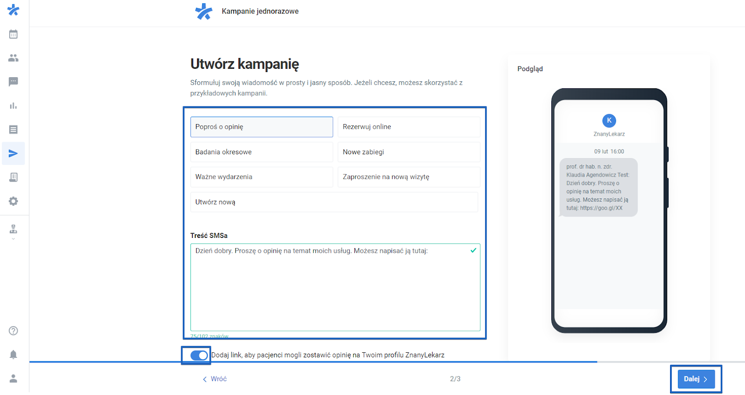Screen dimensions: 745x395
Task: Open the help question mark icon
Action: [x=14, y=331]
